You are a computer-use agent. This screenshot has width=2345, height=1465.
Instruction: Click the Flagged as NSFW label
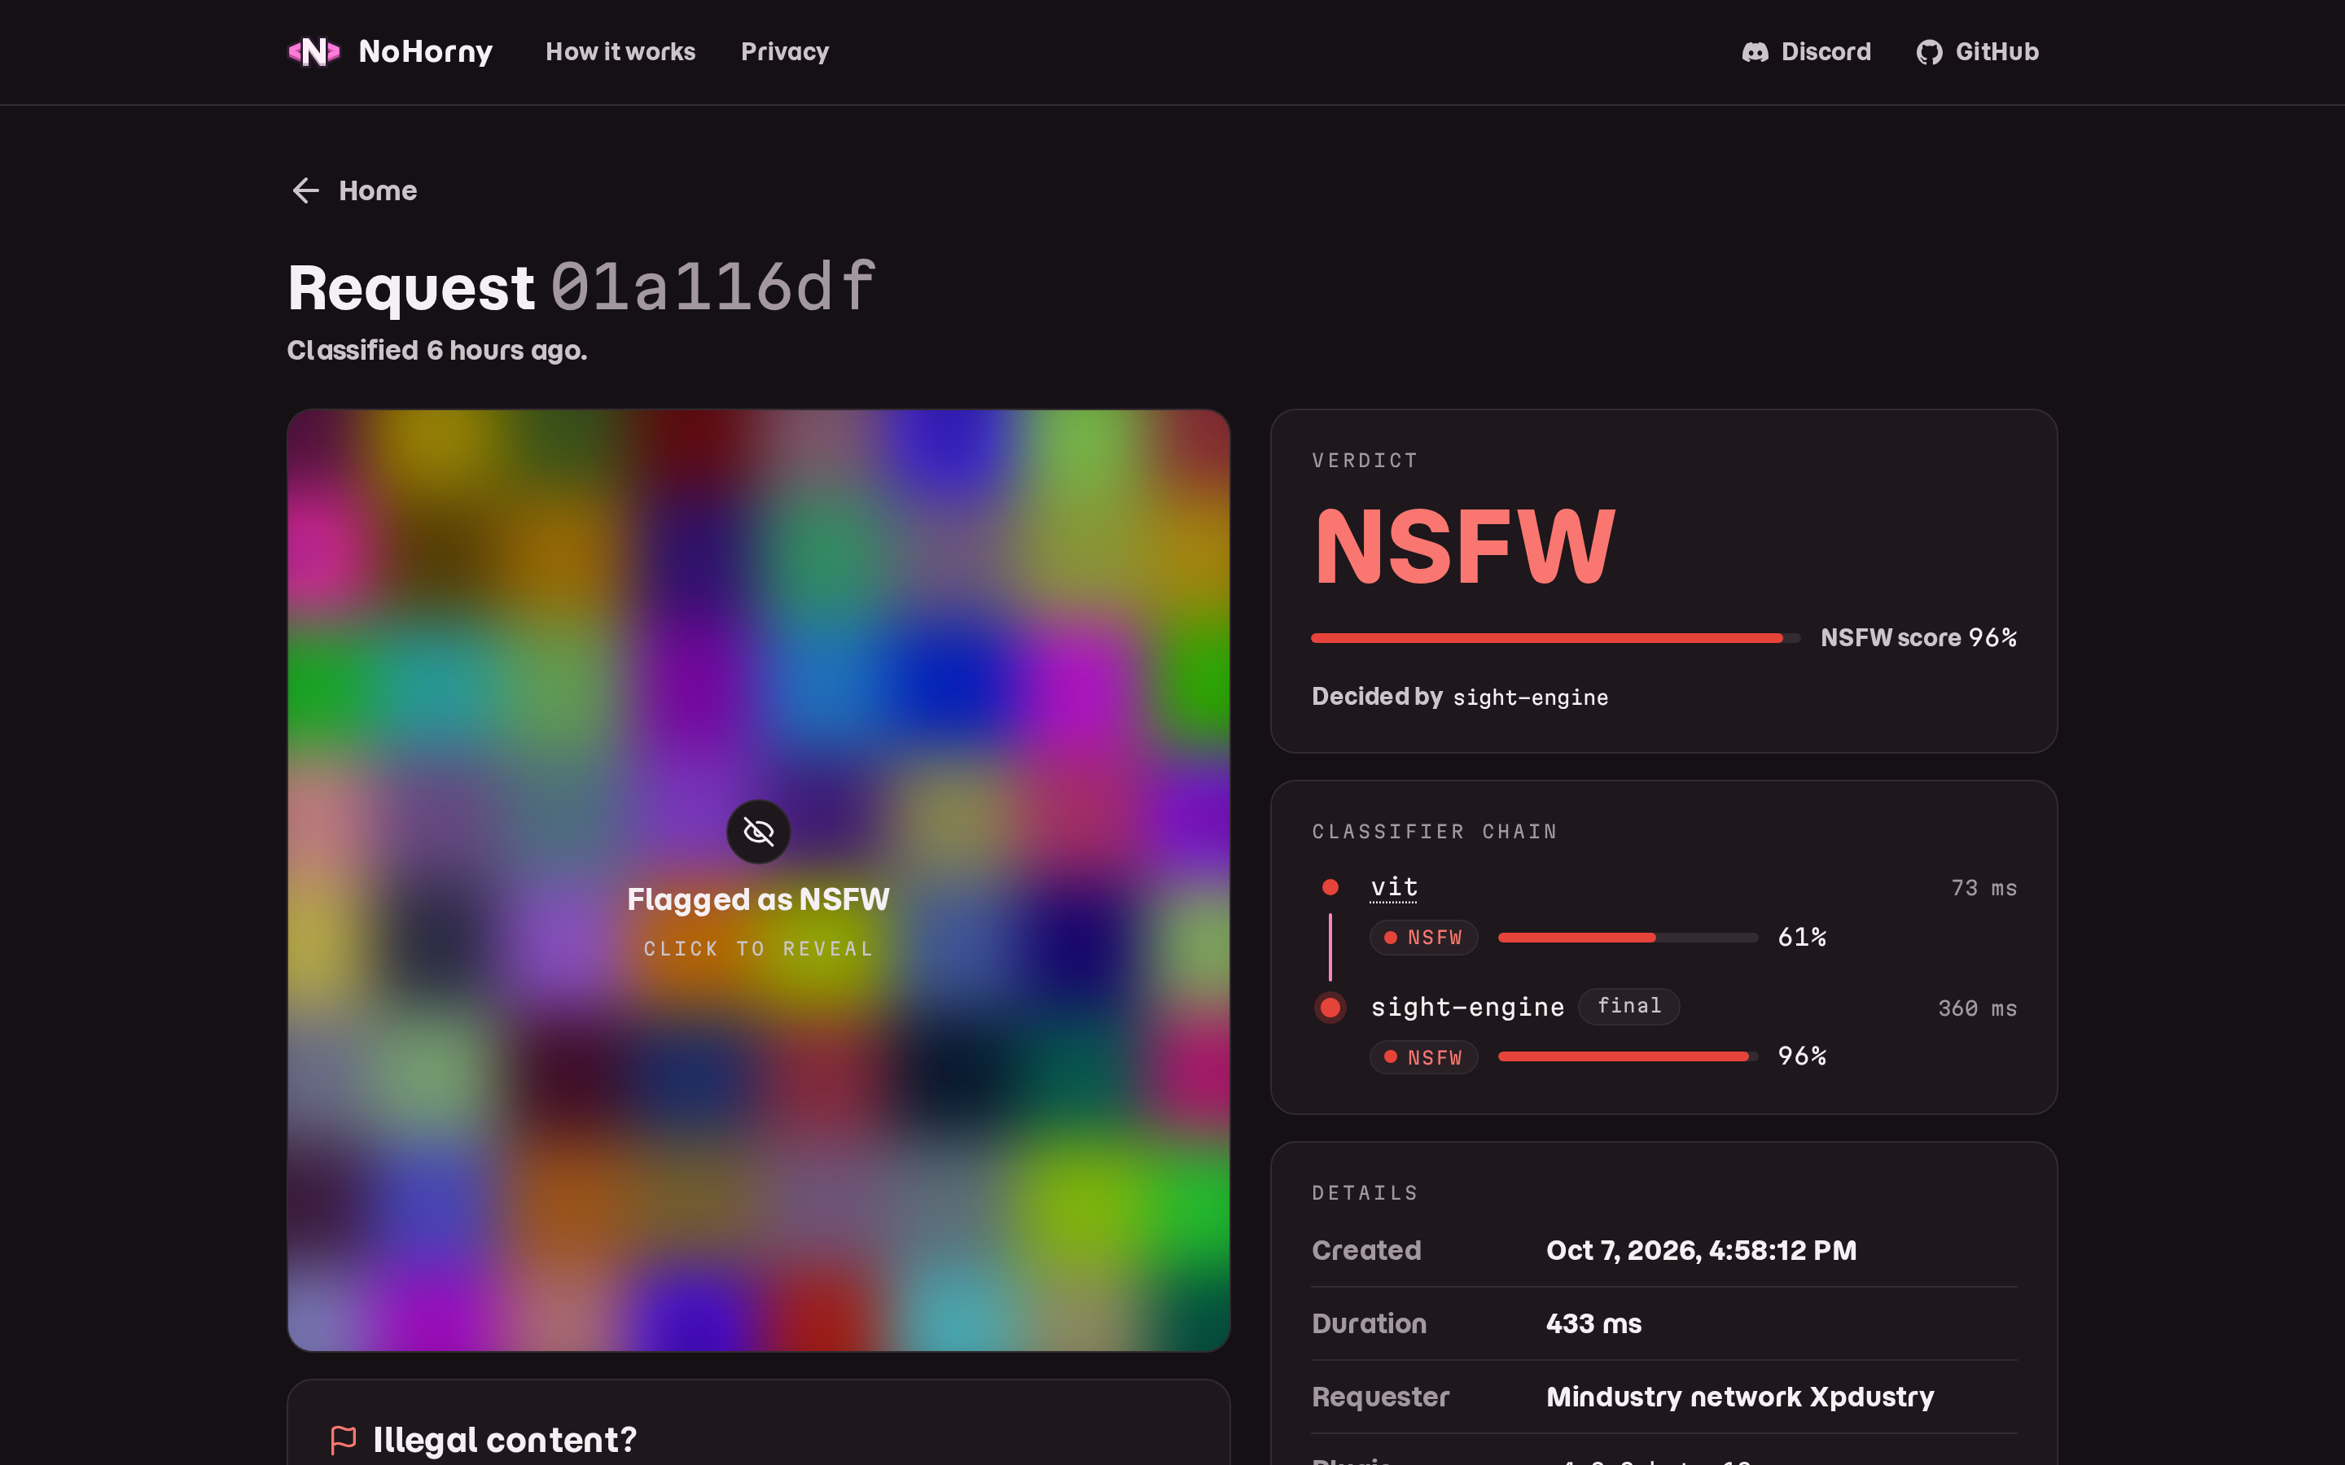pyautogui.click(x=758, y=899)
